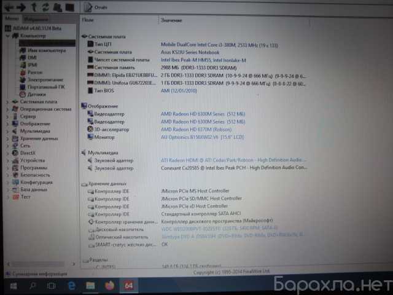Click the 3D-акселератор row icon
The image size is (393, 295).
[x=90, y=130]
